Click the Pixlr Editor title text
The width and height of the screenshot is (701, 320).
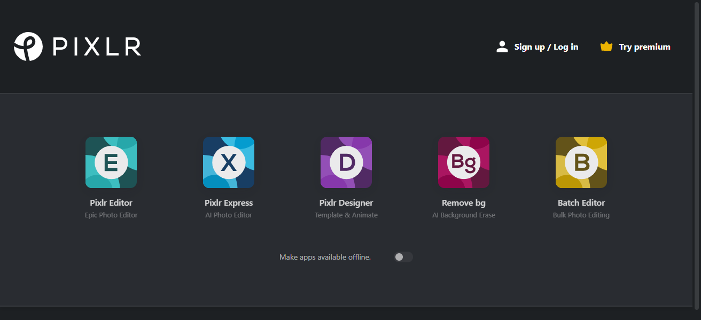[x=111, y=203]
